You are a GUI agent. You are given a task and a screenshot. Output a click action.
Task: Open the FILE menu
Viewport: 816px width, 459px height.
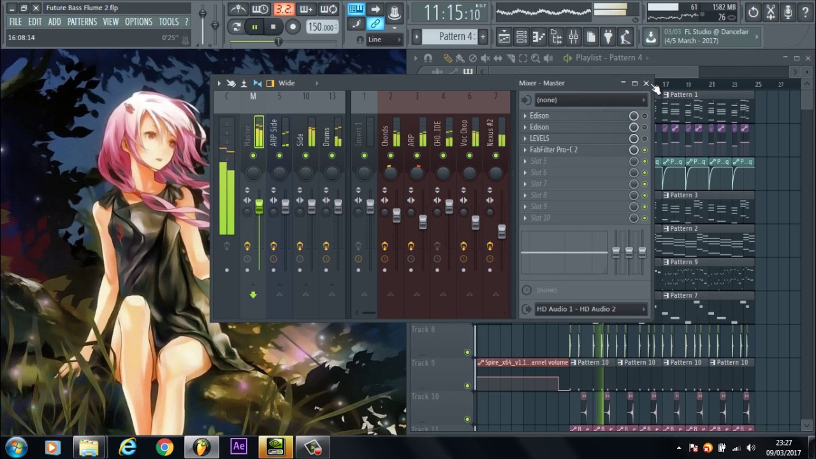(x=15, y=22)
